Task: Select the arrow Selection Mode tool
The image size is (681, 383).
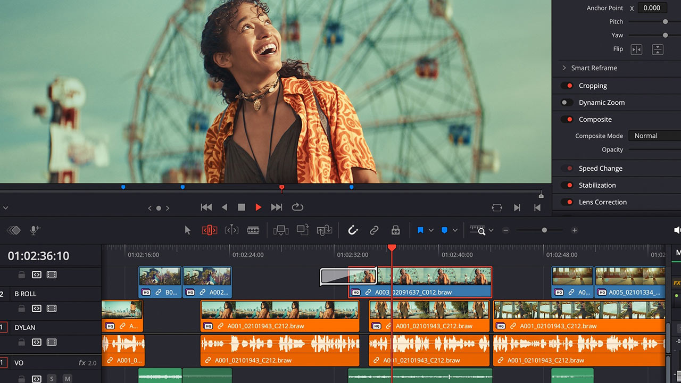Action: [x=187, y=230]
